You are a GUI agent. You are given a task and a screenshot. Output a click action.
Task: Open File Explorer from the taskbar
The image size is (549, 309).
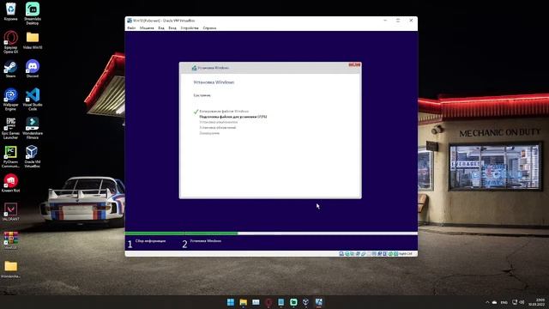243,302
